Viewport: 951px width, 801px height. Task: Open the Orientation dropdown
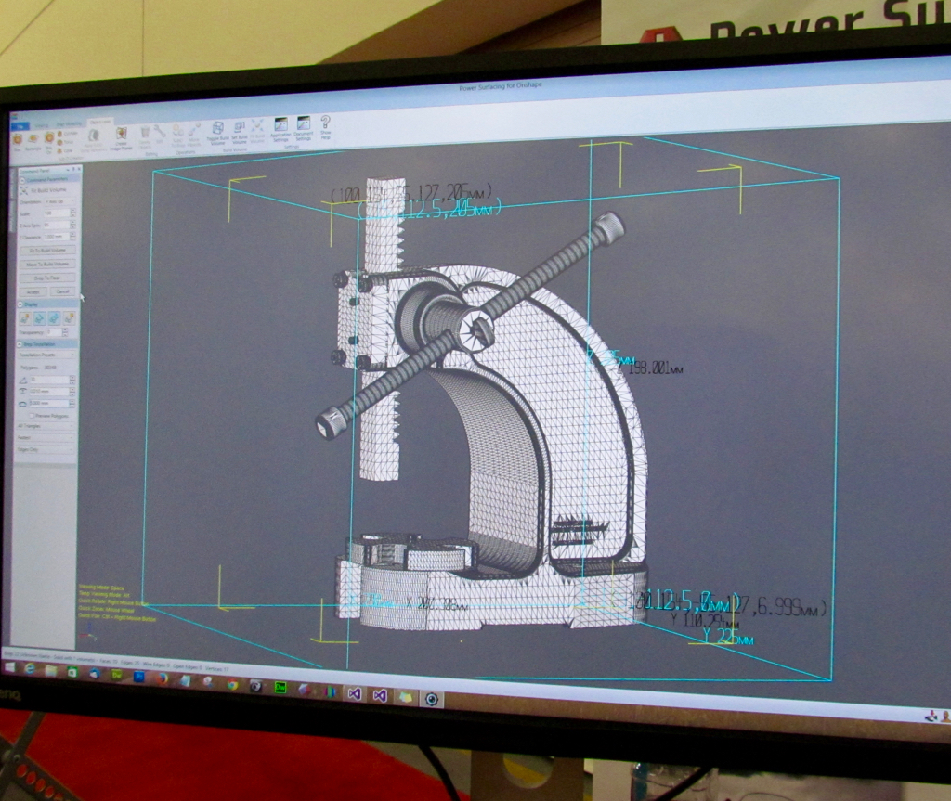click(x=61, y=201)
